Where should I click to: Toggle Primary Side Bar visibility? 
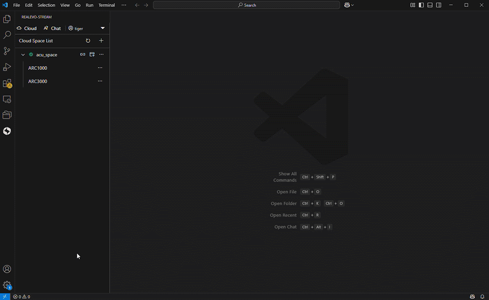[x=422, y=5]
